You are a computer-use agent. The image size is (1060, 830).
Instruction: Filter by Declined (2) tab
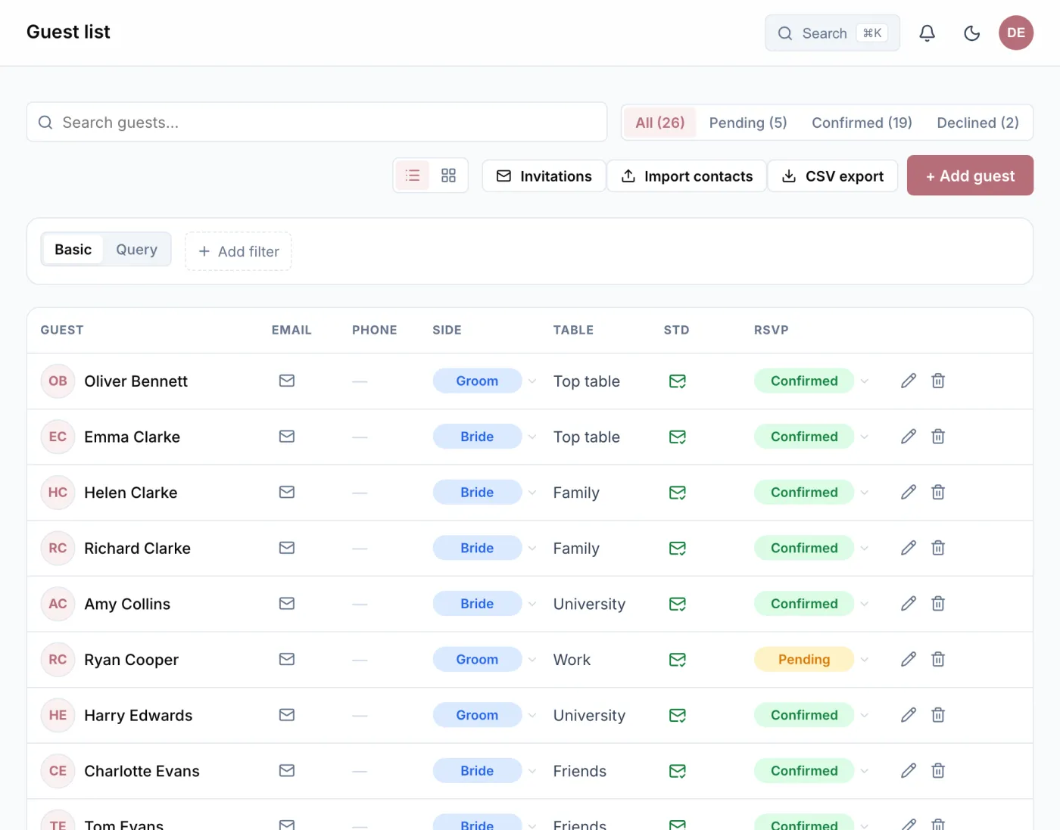(977, 123)
